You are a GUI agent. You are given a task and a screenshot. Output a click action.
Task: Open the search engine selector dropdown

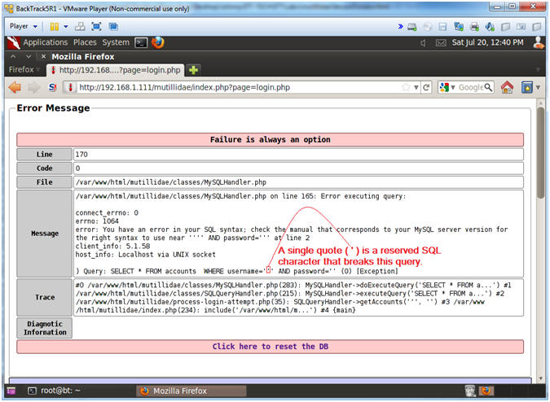click(447, 87)
